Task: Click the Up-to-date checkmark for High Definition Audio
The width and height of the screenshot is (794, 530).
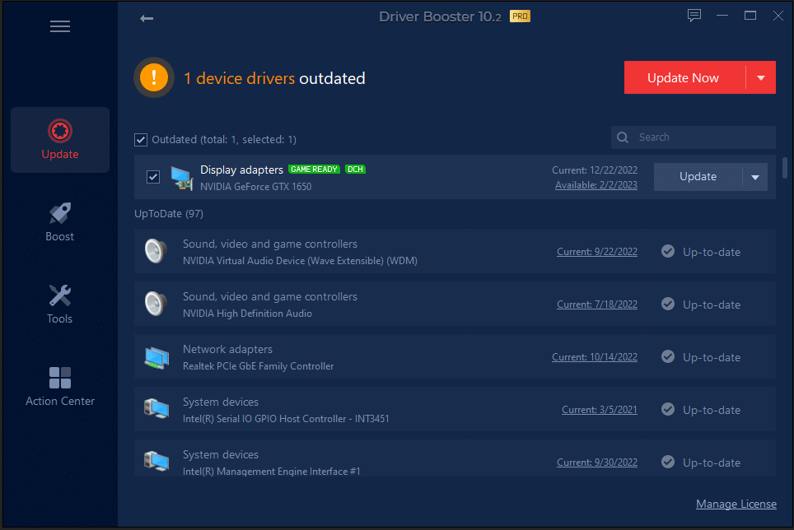Action: tap(668, 304)
